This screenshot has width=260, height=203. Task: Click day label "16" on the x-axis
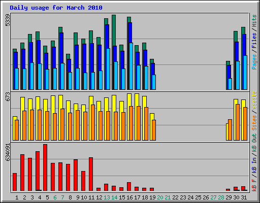point(129,197)
